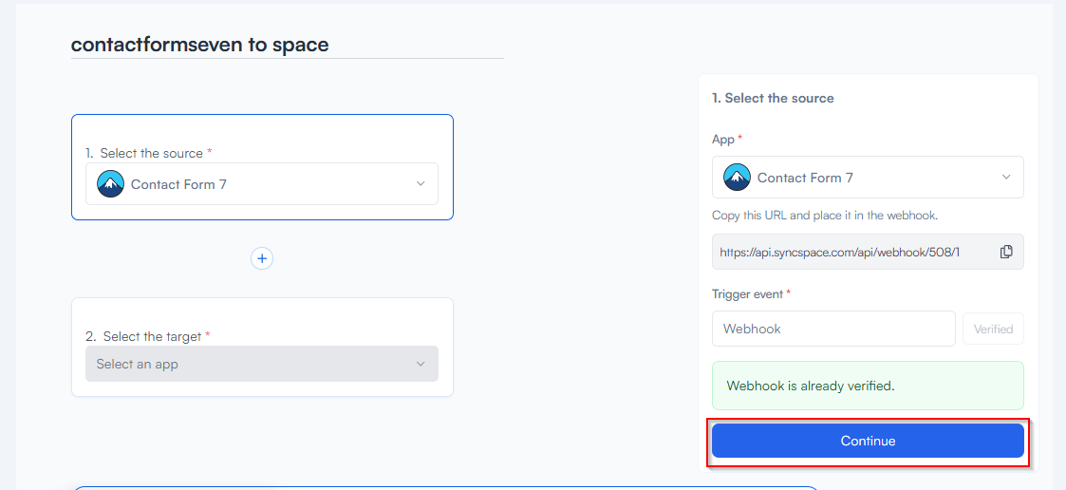Screen dimensions: 1066x490
Task: Select the api.syncspace.com webhook URL field
Action: click(x=850, y=252)
